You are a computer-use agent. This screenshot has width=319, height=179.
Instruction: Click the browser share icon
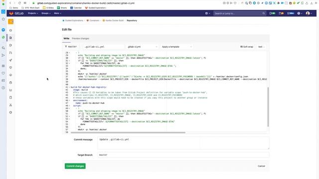(x=307, y=3)
